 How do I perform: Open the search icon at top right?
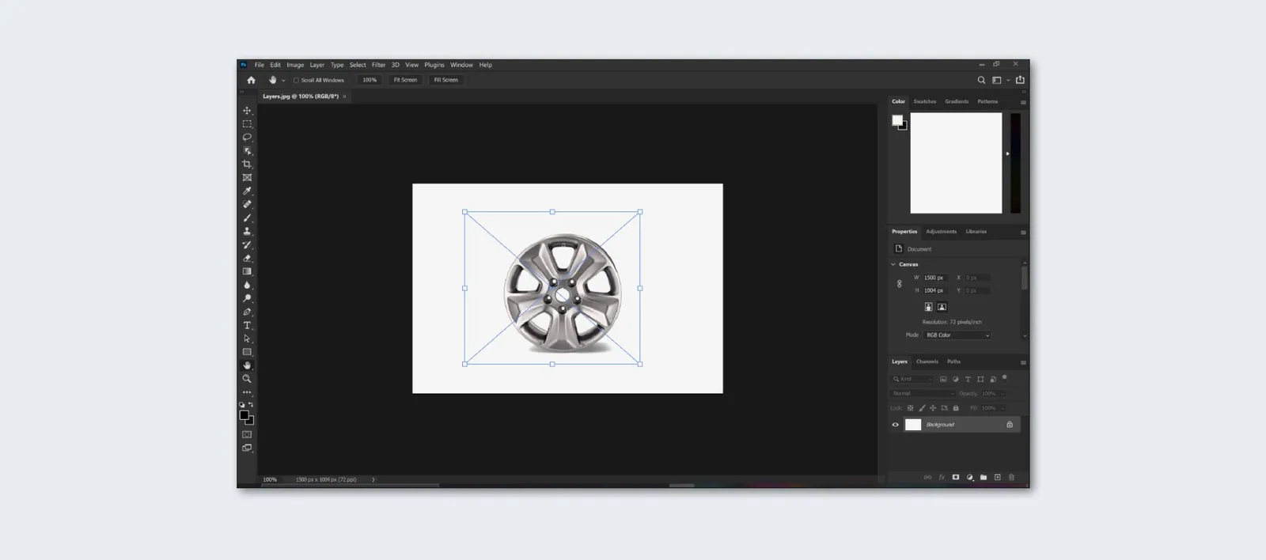point(981,80)
